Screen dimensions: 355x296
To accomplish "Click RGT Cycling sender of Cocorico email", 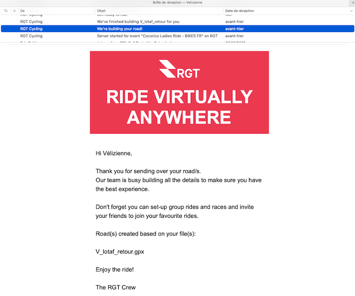I will [x=31, y=36].
